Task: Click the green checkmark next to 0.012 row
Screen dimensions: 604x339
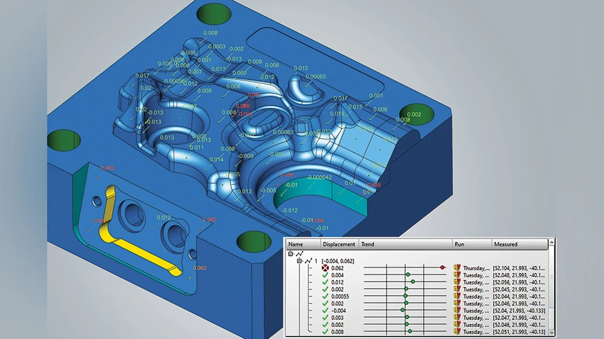Action: pyautogui.click(x=326, y=282)
